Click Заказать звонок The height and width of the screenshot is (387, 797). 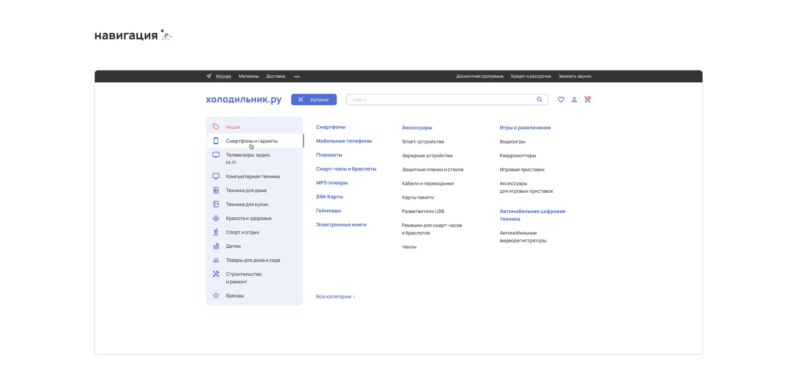575,76
